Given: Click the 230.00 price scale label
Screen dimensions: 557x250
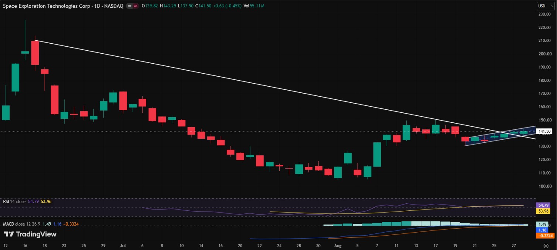Looking at the screenshot, I should 545,14.
